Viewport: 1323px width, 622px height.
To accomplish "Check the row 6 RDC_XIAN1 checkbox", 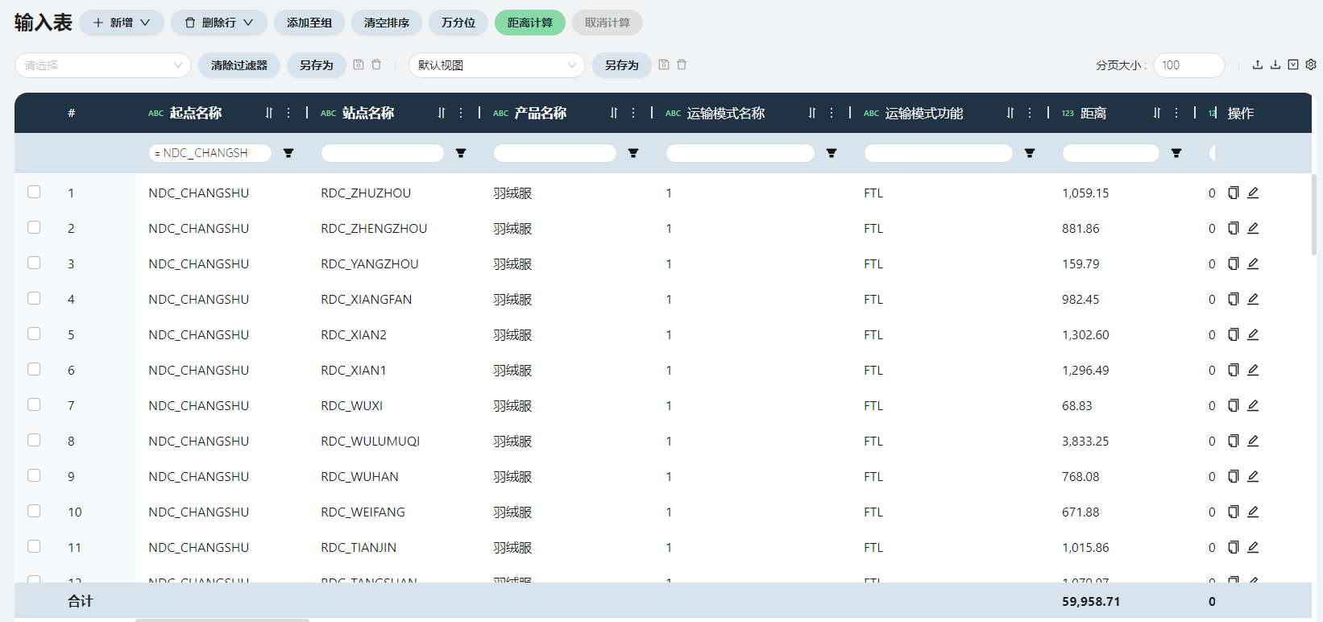I will 34,369.
